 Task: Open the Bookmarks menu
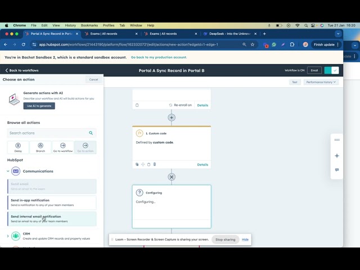(89, 25)
